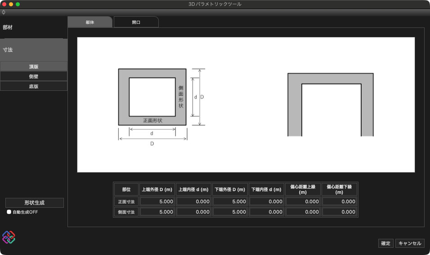Click the キャンセル button
This screenshot has width=430, height=255.
coord(410,243)
